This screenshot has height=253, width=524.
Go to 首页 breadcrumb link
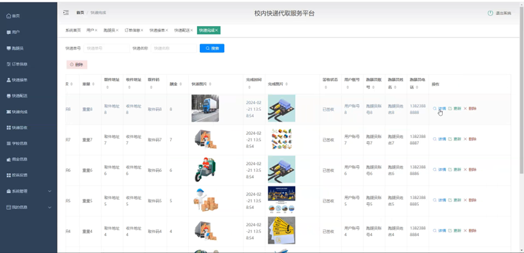[x=80, y=13]
